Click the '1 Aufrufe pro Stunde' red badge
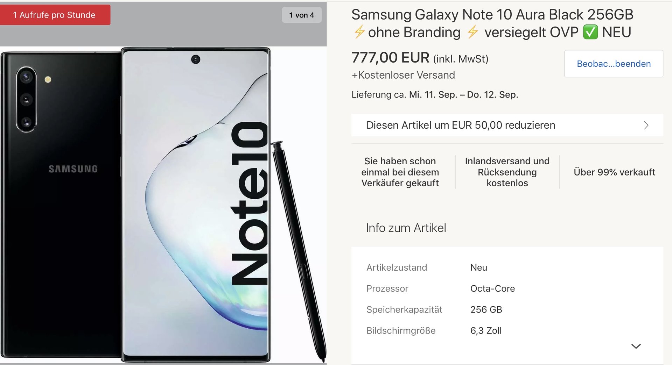Viewport: 672px width, 365px height. coord(55,15)
